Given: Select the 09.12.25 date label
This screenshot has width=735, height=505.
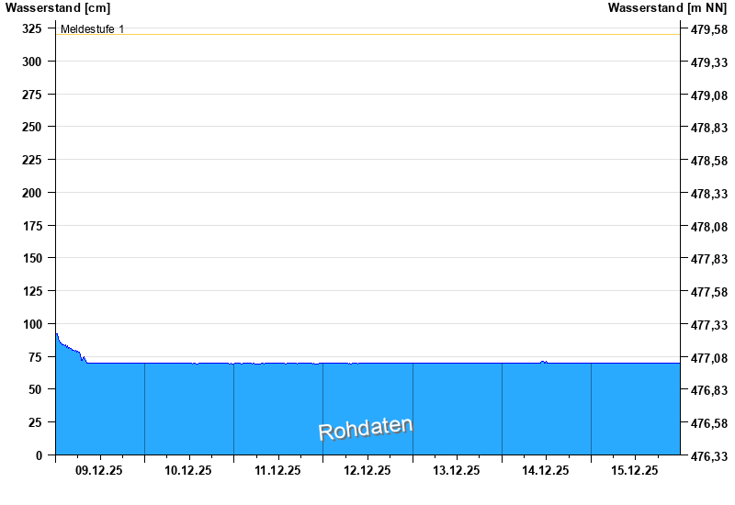Looking at the screenshot, I should (x=99, y=470).
